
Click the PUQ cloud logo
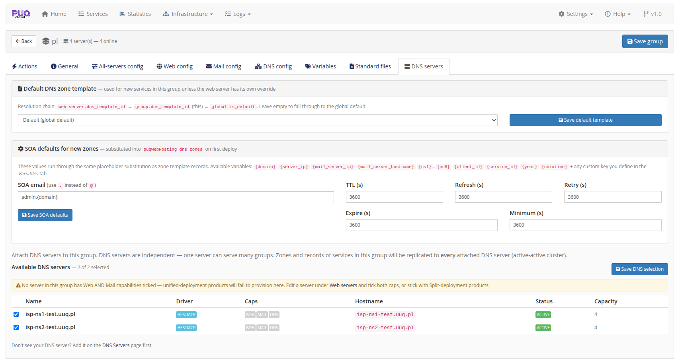coord(21,14)
